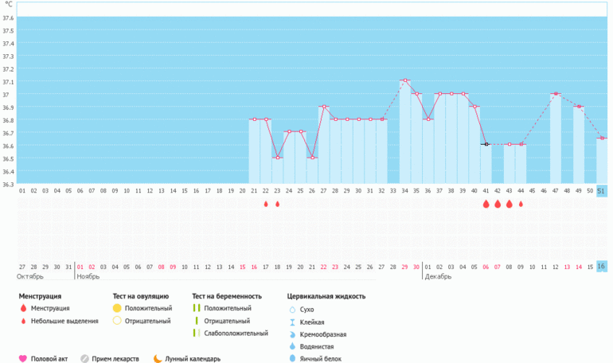Select the empty-circle negative ovulation test icon
The image size is (613, 363).
[116, 321]
